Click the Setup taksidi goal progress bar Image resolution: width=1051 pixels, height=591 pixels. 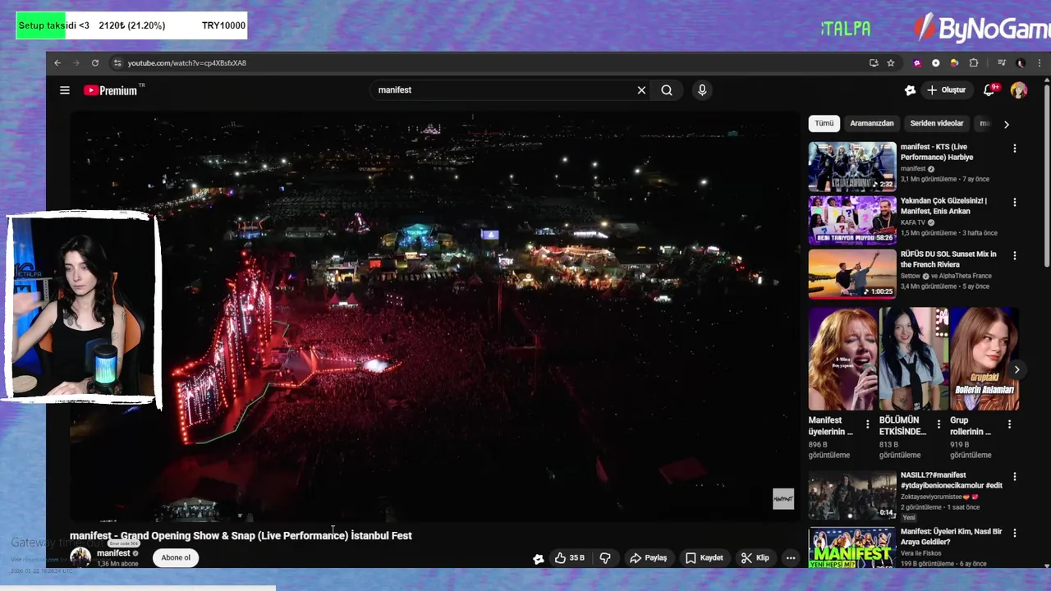tap(131, 25)
